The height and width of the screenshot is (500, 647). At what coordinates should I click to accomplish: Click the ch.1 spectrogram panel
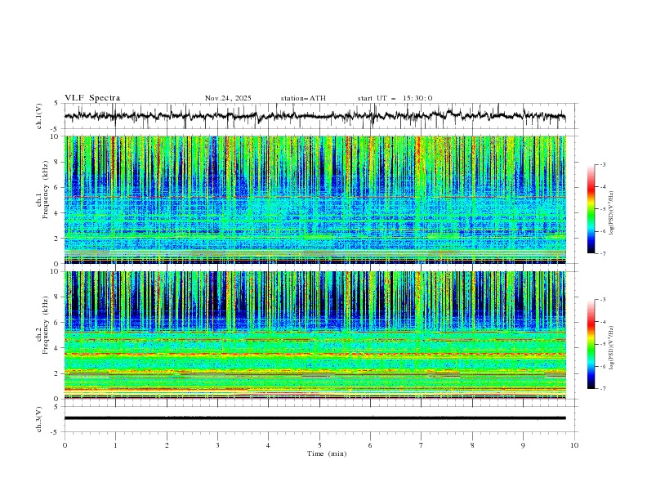pos(315,199)
